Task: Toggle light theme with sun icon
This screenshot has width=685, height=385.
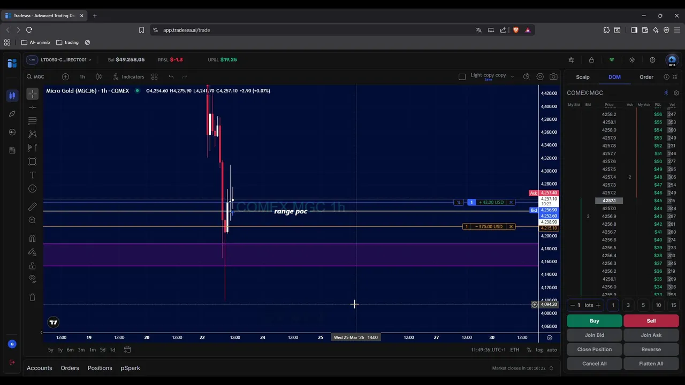Action: 632,60
